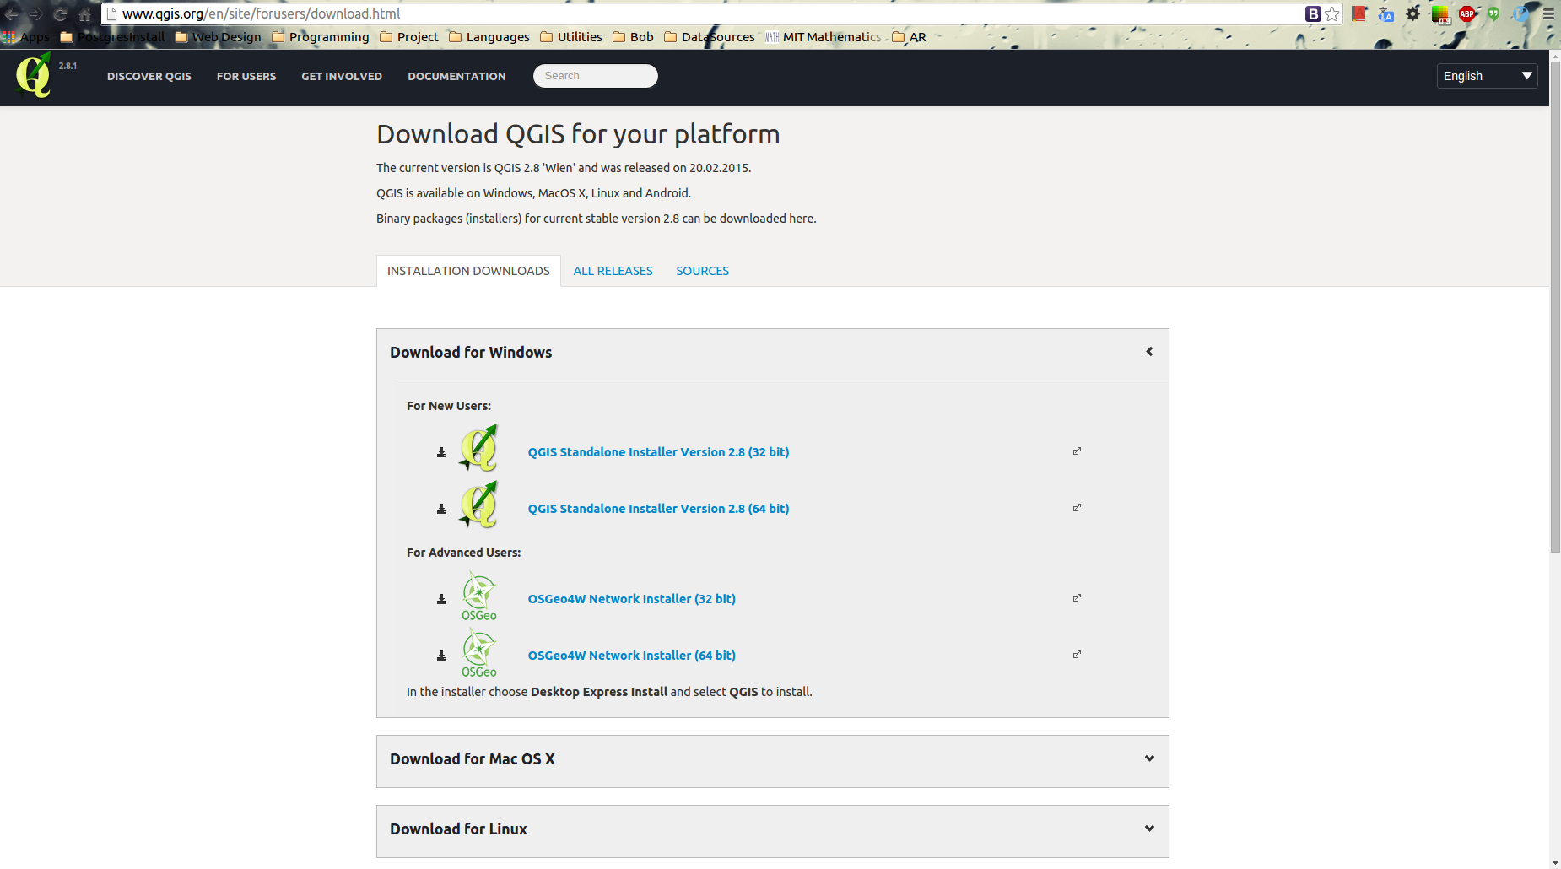The height and width of the screenshot is (869, 1561).
Task: Click the external link icon for OSGeo4W 32 bit
Action: tap(1077, 598)
